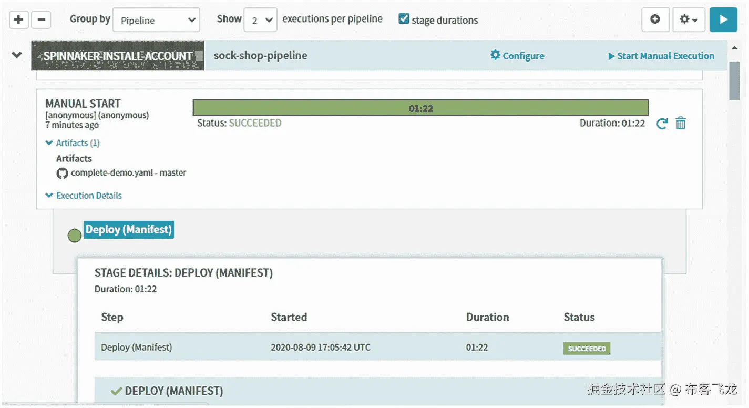749x408 pixels.
Task: Click the DEPLOY (MANIFEST) task section header
Action: pos(378,391)
